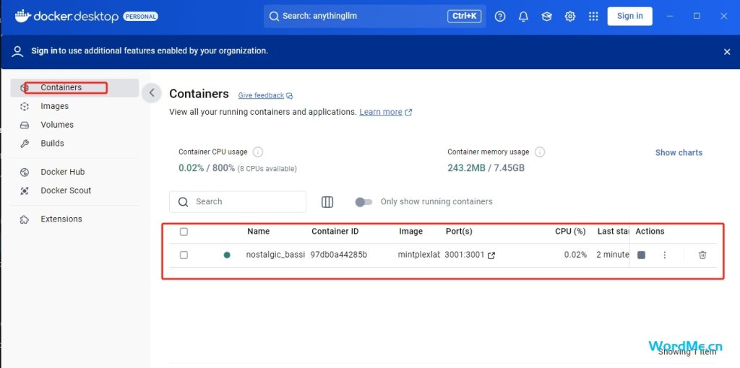
Task: Check the nostalgic_bassi row checkbox
Action: [x=184, y=255]
